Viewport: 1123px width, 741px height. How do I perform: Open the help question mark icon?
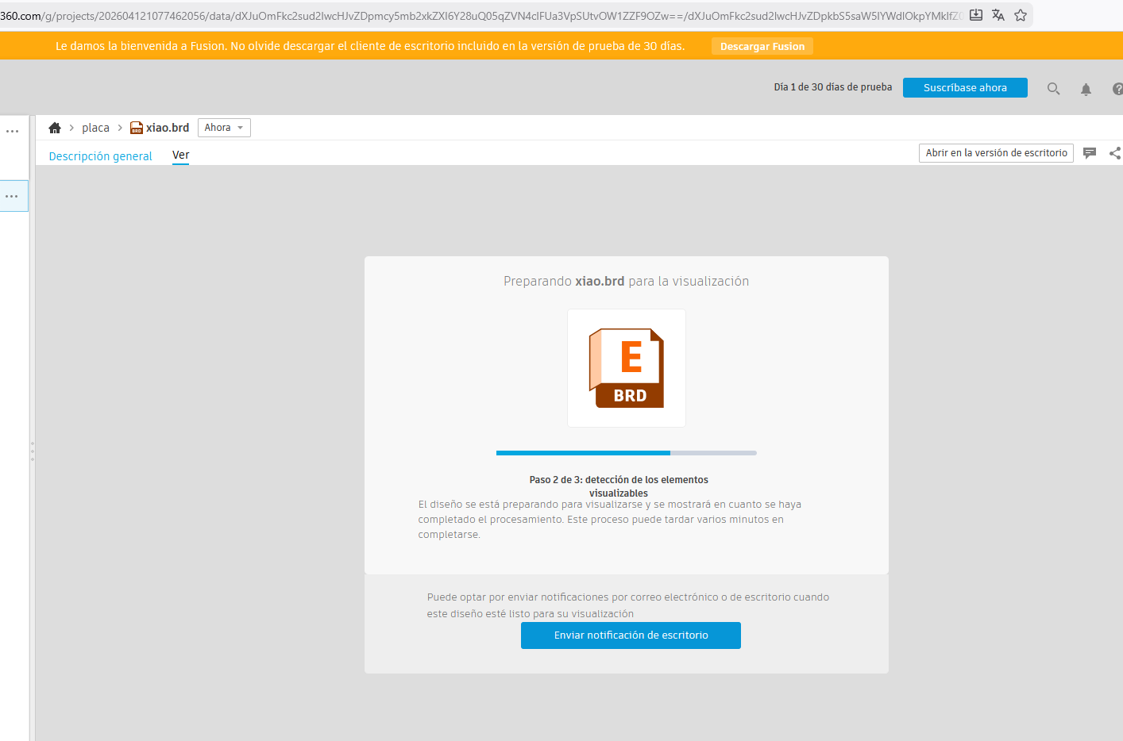pos(1117,89)
